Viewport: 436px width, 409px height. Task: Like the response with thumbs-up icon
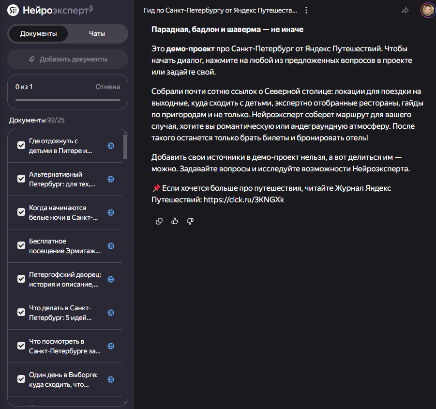(x=175, y=221)
